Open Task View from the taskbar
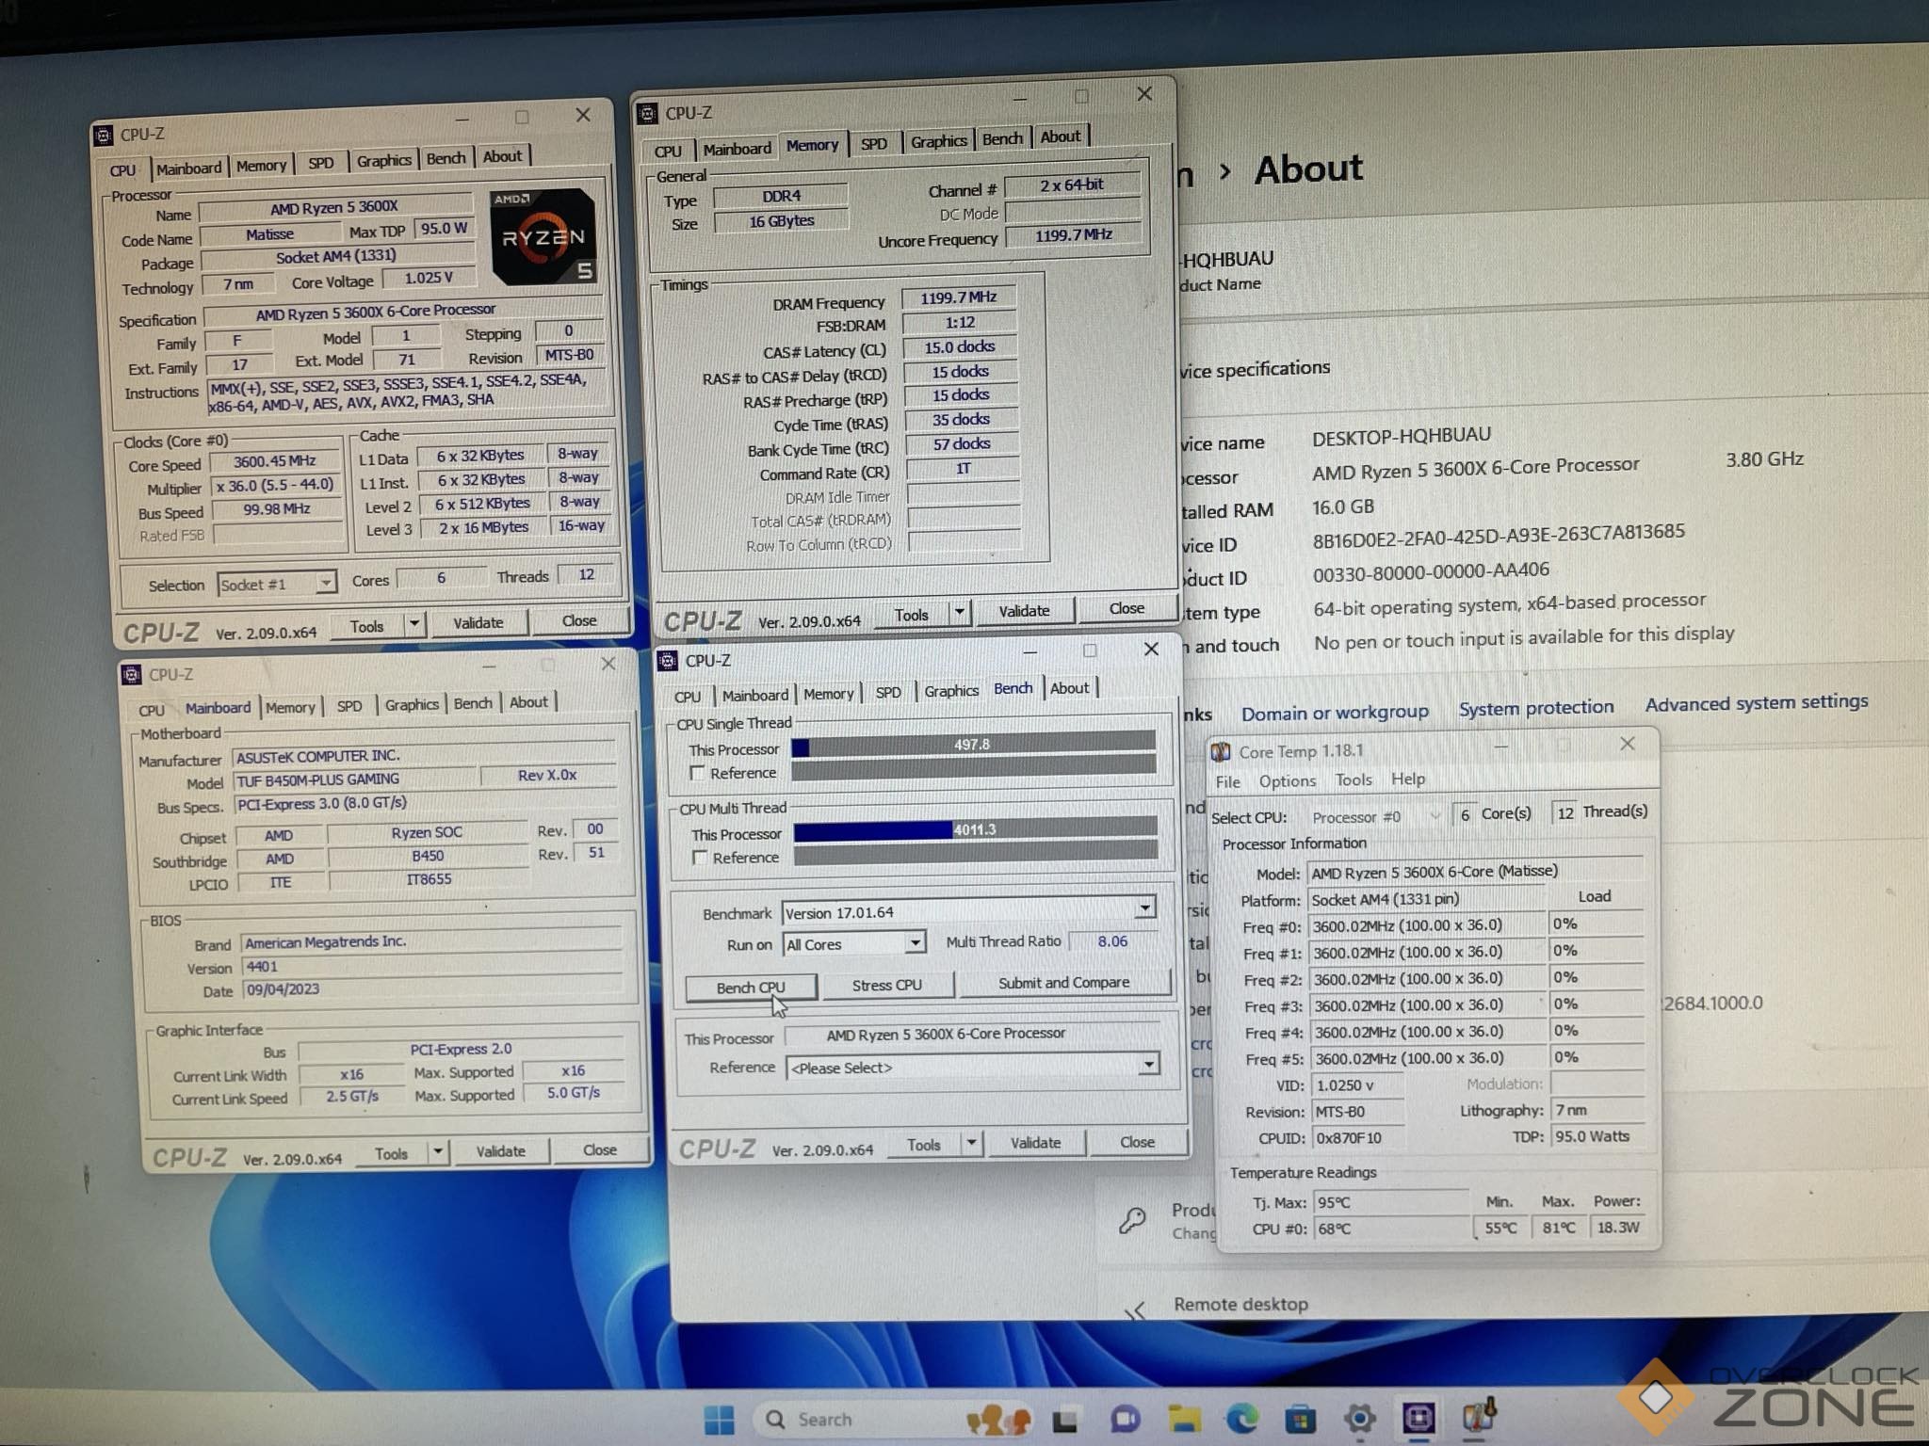The height and width of the screenshot is (1446, 1929). (x=1065, y=1420)
